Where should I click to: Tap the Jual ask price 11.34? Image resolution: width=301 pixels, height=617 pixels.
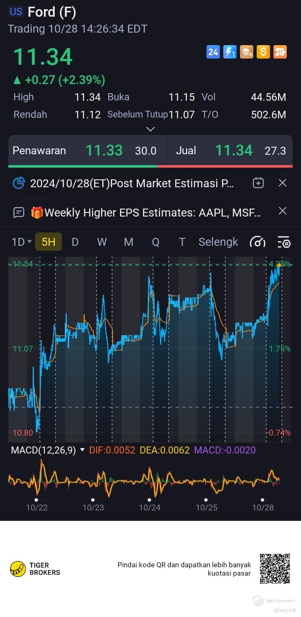coord(234,150)
